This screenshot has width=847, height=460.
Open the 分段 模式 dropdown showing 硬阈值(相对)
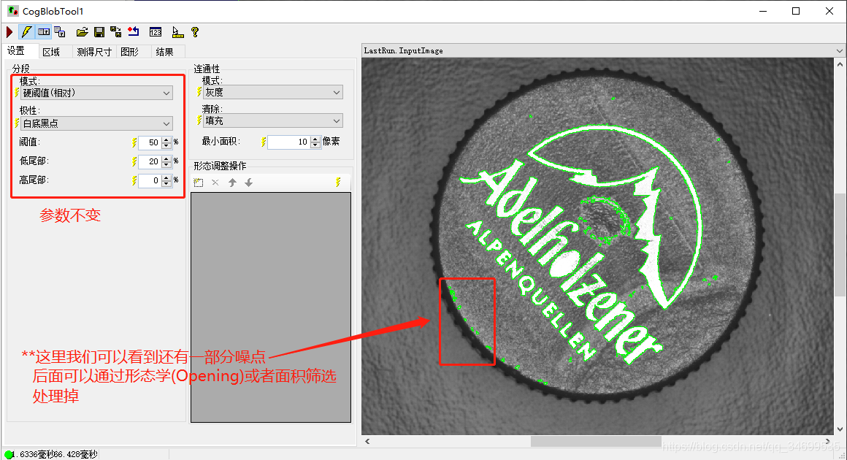point(96,93)
